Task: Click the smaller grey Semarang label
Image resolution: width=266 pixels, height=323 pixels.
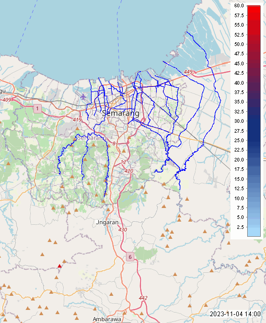Action: [x=92, y=138]
